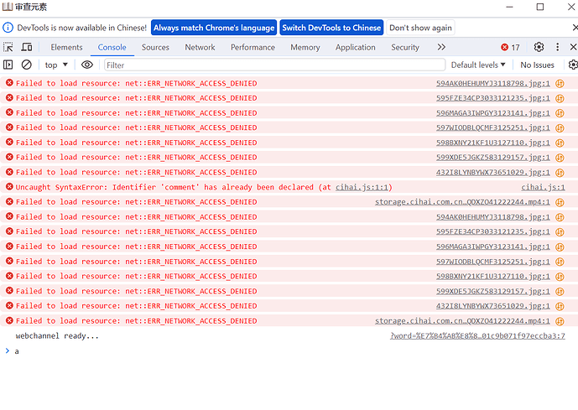Toggle the live expression eye icon
This screenshot has width=578, height=410.
click(x=87, y=65)
